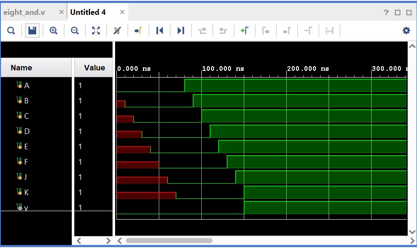Click the Remove Marker icon
The image size is (417, 248).
(x=308, y=31)
